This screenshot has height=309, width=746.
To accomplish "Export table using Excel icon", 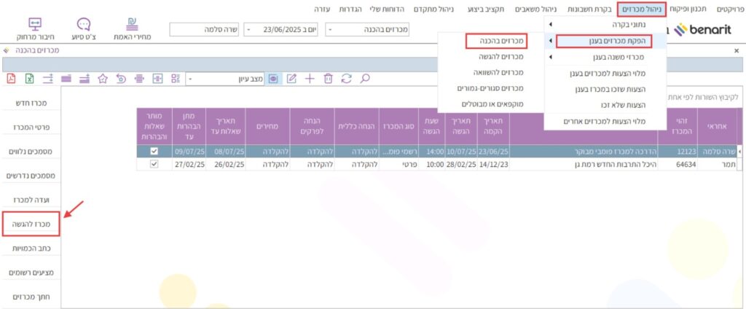I will click(30, 78).
